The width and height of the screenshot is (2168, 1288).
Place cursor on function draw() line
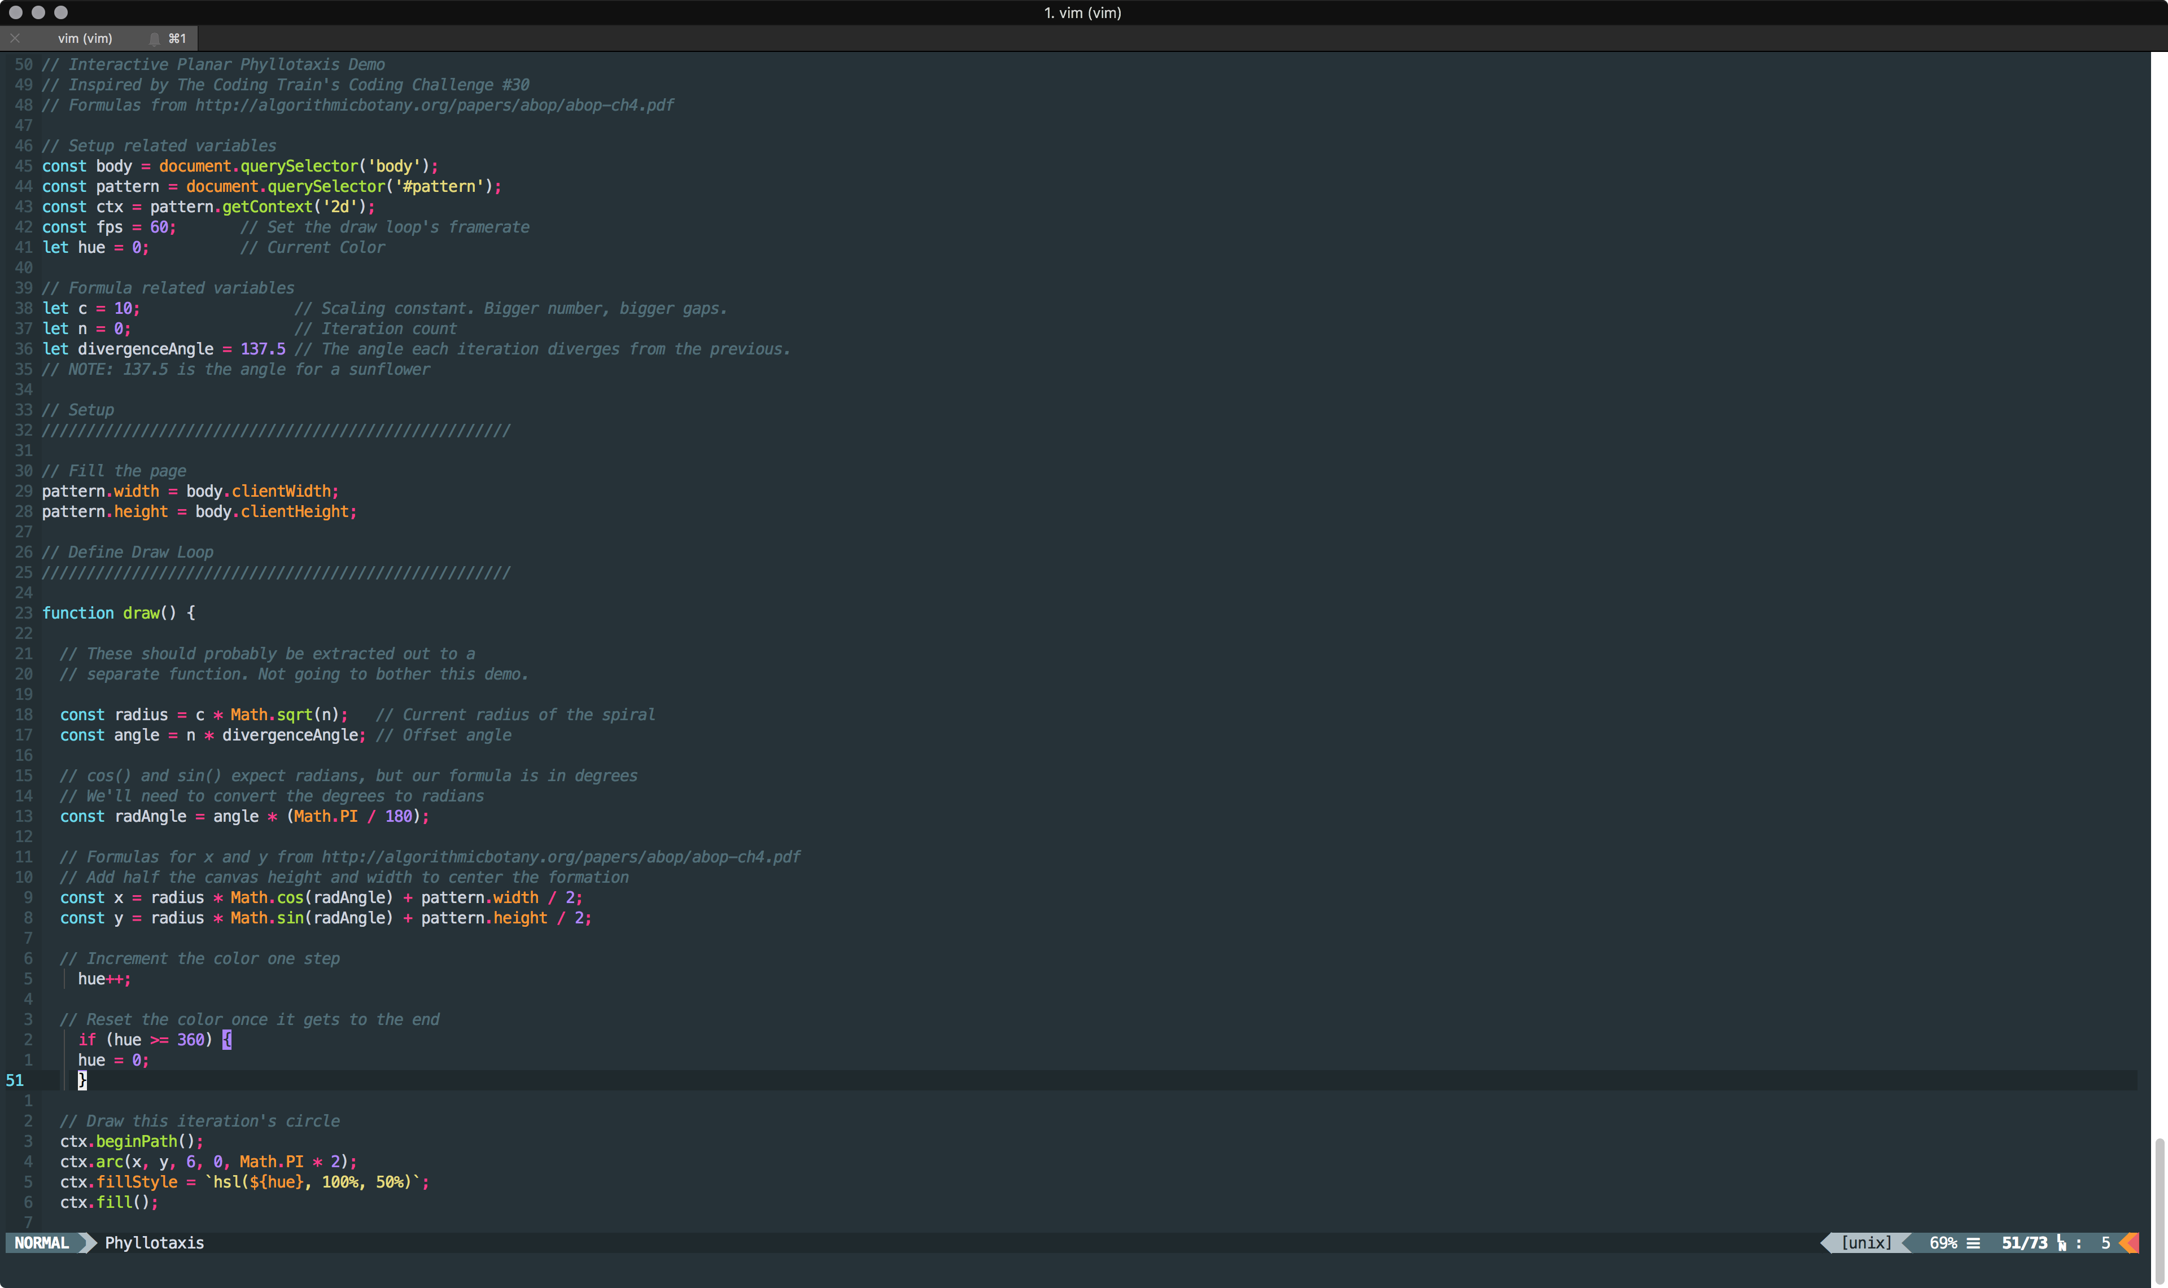pyautogui.click(x=118, y=613)
